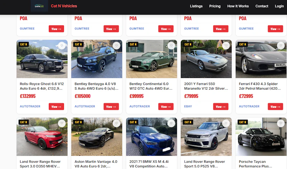This screenshot has height=169, width=287.
Task: View the Ferrari F430 Spider £72995 listing
Action: (276, 107)
